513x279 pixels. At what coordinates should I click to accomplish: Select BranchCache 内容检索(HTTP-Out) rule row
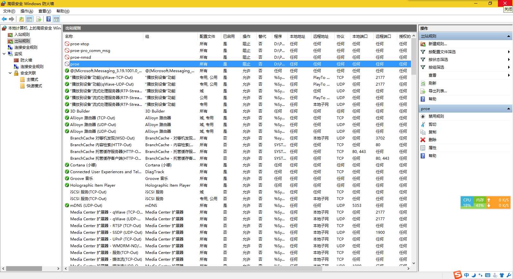237,145
